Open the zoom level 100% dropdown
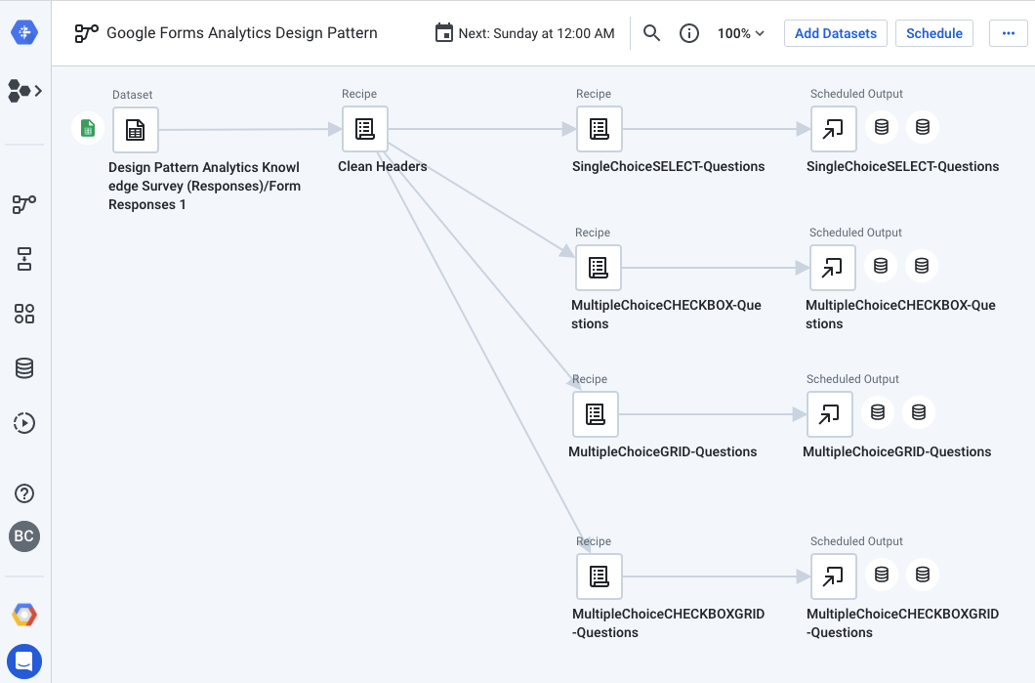The width and height of the screenshot is (1035, 683). (x=740, y=33)
